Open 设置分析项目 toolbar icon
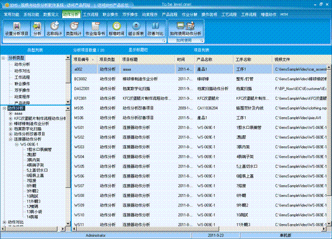This screenshot has width=332, height=239. [17, 29]
